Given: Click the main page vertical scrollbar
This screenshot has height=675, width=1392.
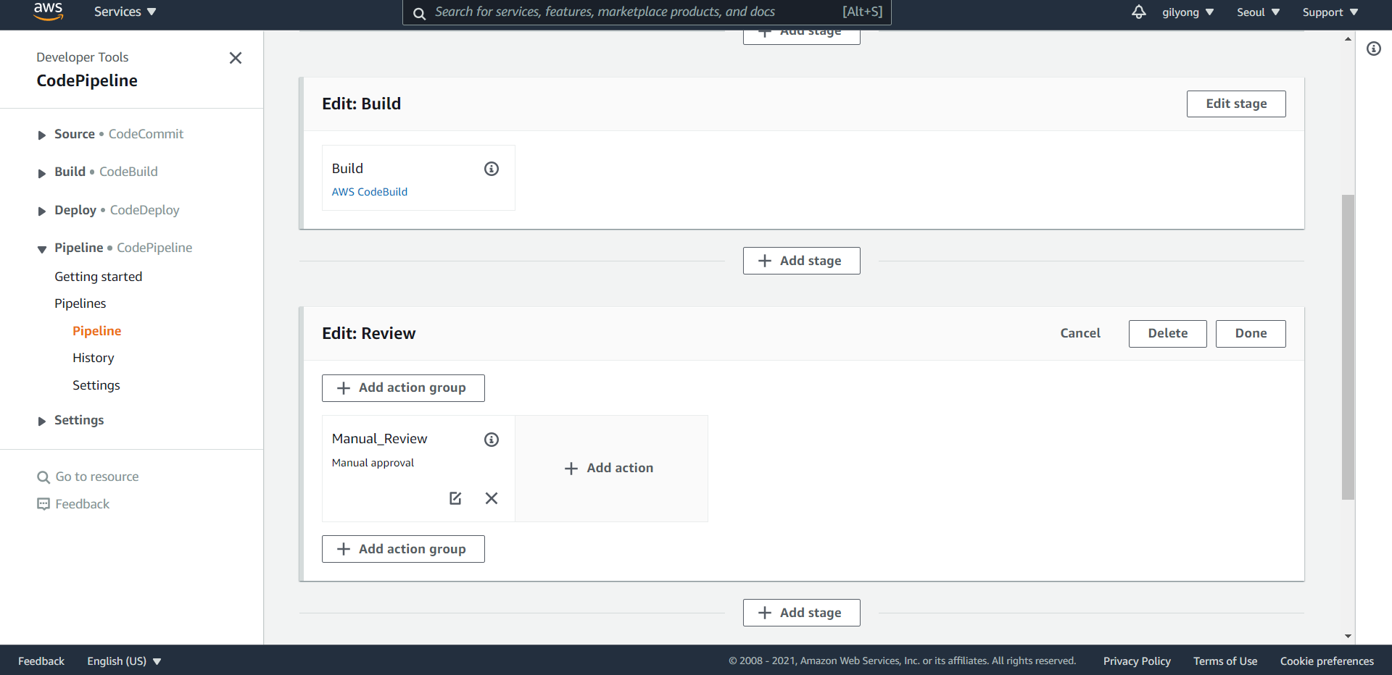Looking at the screenshot, I should (1348, 347).
